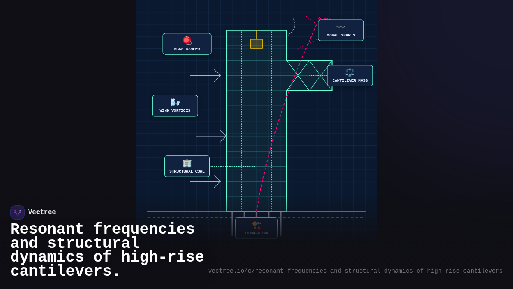Click the Vectree logo icon beside the brand name

[x=18, y=212]
